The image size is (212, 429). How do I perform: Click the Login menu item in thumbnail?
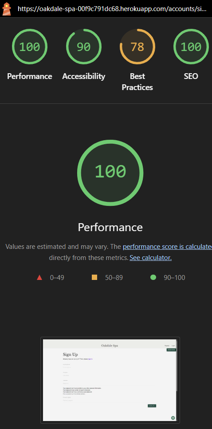[173, 346]
